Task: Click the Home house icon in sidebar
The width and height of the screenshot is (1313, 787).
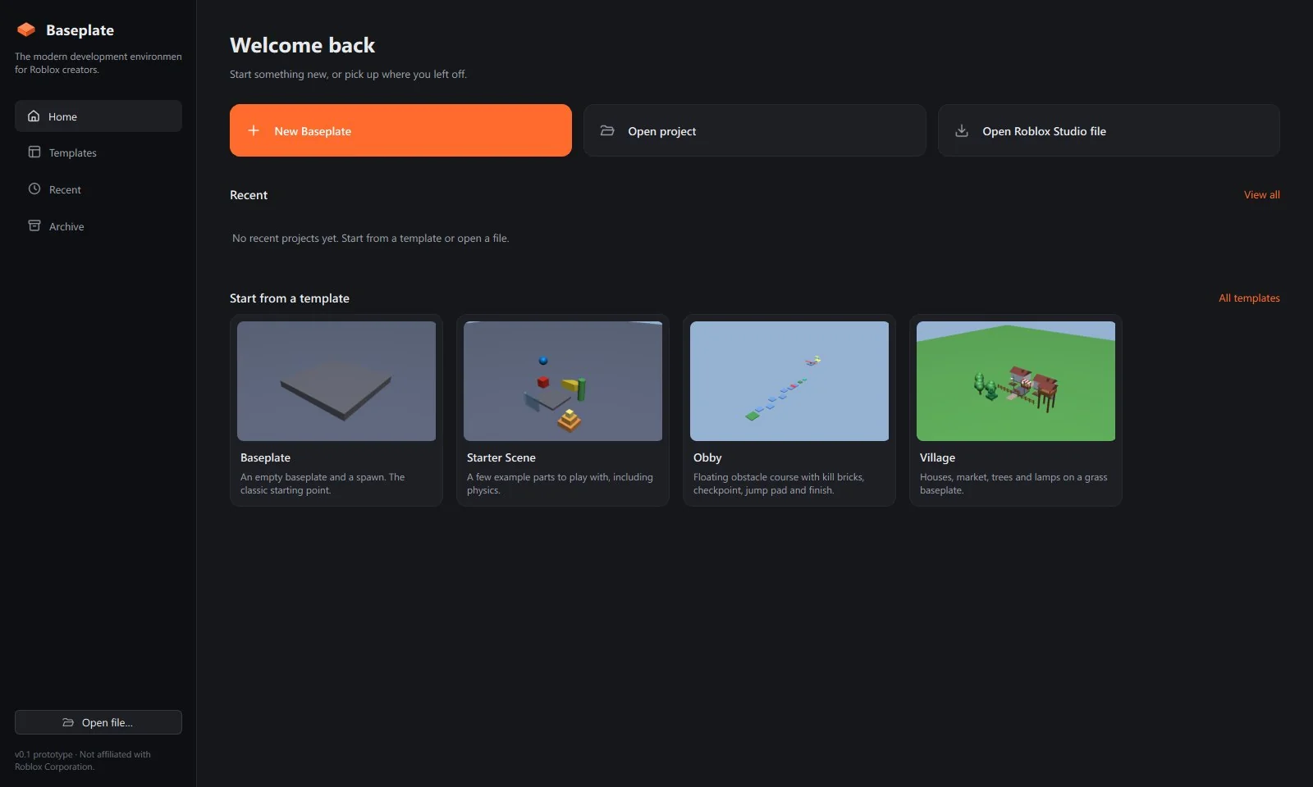Action: point(34,116)
